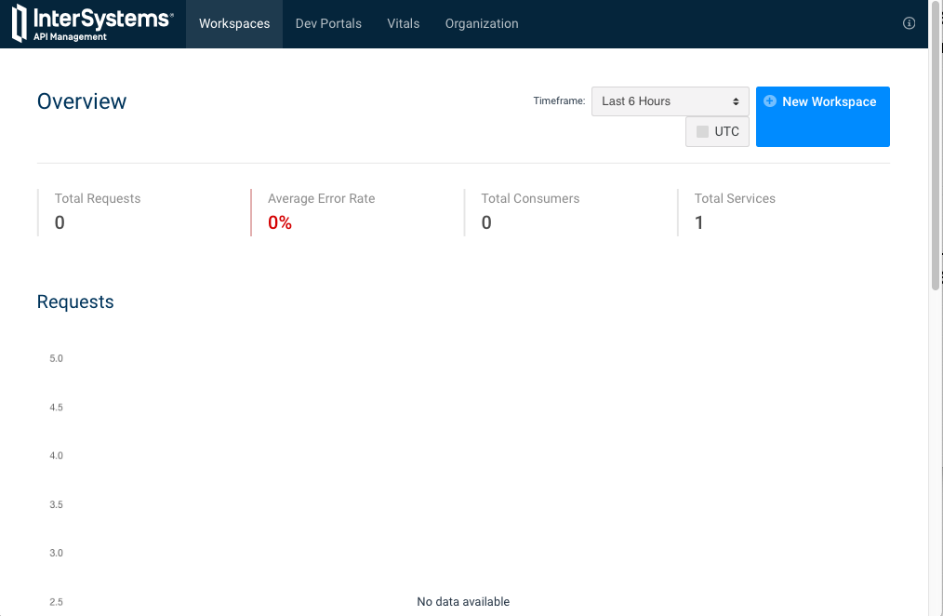Image resolution: width=943 pixels, height=616 pixels.
Task: Click the Total Requests zero counter
Action: pyautogui.click(x=59, y=222)
